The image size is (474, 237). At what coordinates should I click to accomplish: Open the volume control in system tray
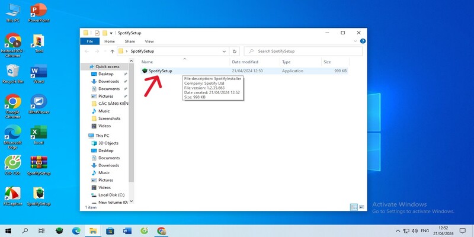[x=414, y=231]
